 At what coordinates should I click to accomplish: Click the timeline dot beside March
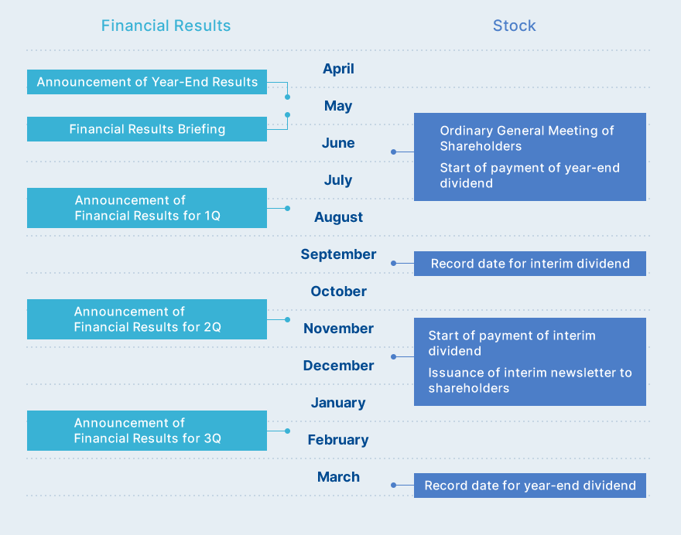pos(393,485)
